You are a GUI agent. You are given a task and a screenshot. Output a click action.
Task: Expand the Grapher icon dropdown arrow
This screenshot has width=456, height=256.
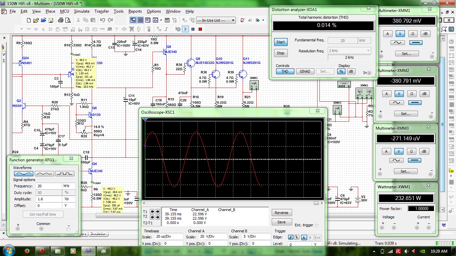coord(161,20)
